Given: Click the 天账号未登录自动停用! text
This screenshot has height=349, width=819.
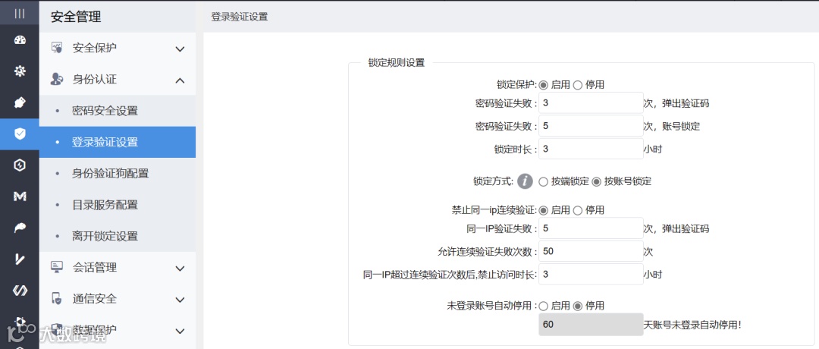Looking at the screenshot, I should click(x=692, y=325).
